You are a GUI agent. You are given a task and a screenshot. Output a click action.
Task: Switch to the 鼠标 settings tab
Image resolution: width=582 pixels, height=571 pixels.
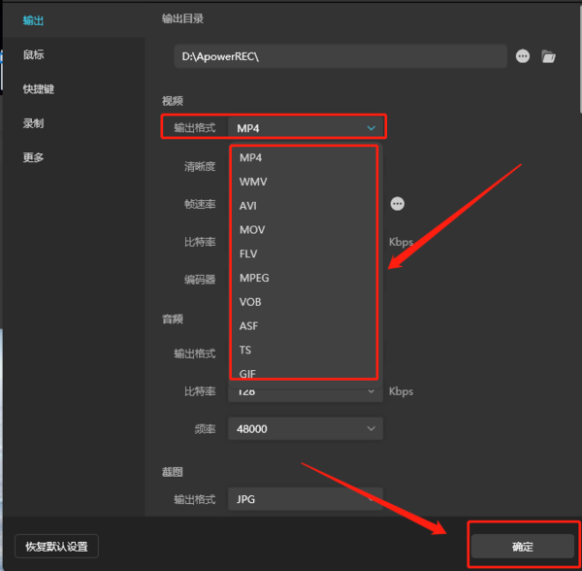(34, 54)
